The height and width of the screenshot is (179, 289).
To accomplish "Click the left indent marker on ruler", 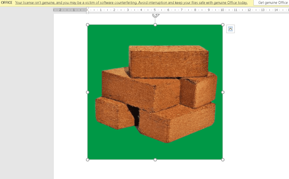I will (87, 12).
